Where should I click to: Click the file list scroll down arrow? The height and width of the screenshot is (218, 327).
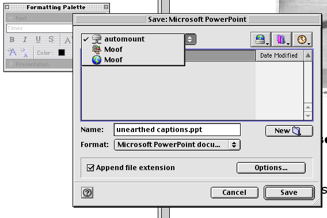click(308, 116)
